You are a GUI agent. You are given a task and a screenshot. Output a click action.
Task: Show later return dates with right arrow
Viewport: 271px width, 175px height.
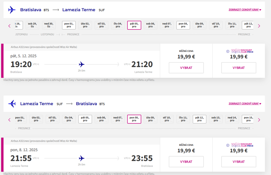pyautogui.click(x=259, y=120)
